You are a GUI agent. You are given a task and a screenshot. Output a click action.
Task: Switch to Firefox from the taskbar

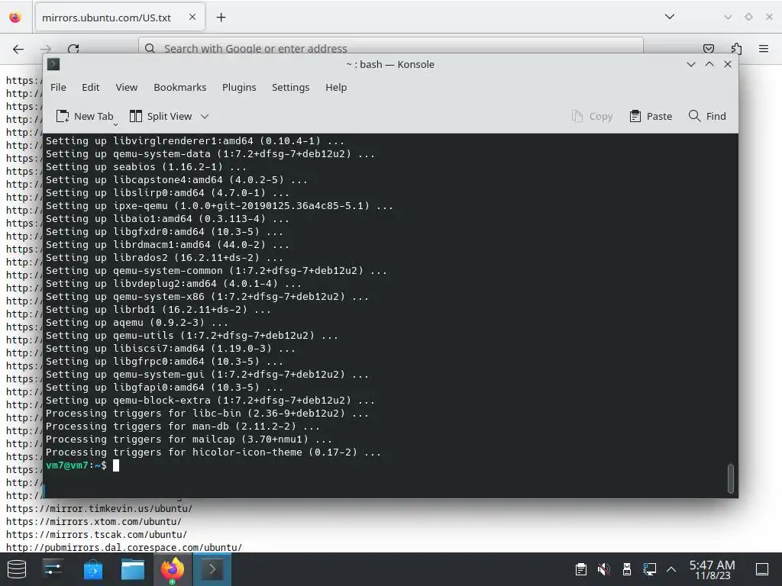pyautogui.click(x=173, y=569)
